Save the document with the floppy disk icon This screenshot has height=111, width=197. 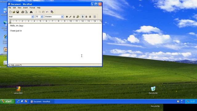18,12
